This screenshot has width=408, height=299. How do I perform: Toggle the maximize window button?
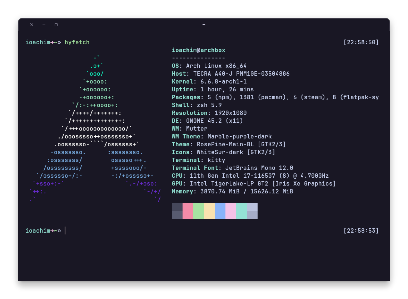(56, 25)
